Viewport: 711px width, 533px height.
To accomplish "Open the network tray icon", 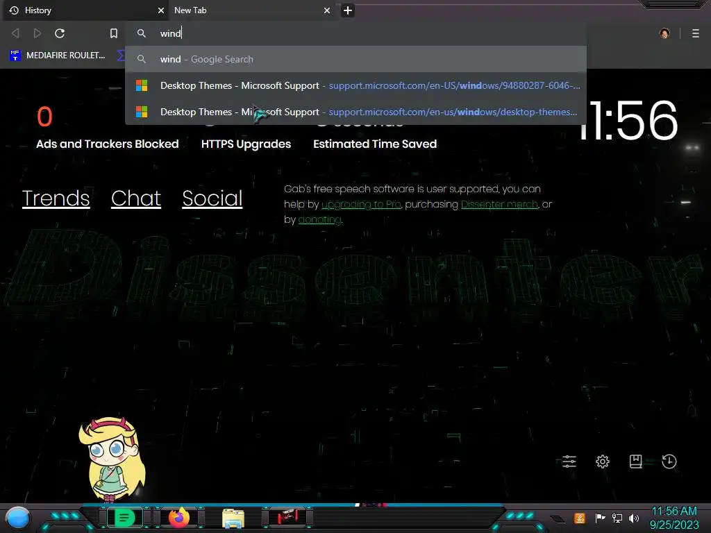I will [617, 518].
